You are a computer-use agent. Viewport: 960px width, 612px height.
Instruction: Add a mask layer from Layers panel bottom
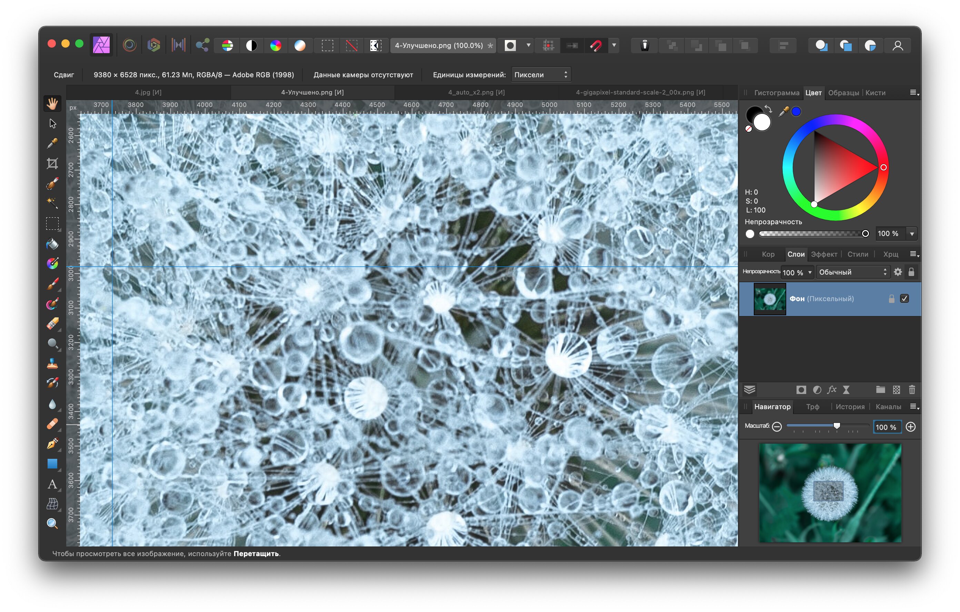pos(801,390)
